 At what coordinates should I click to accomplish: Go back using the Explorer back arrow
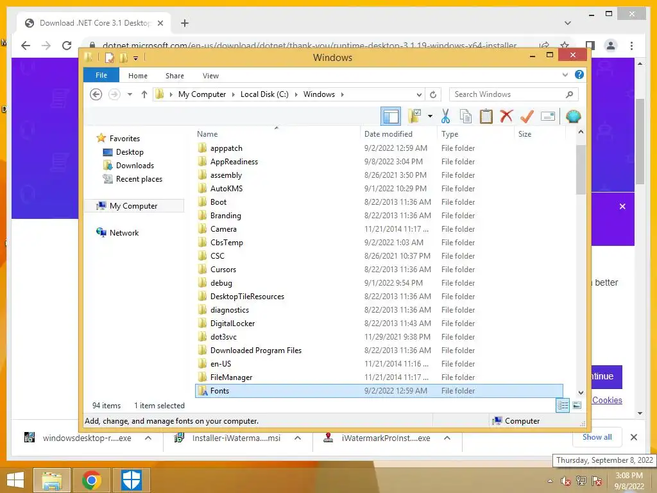96,94
